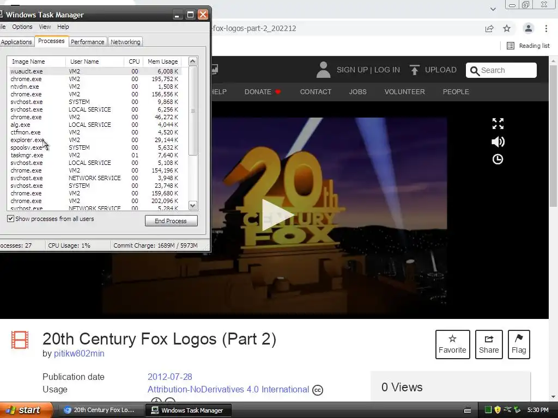Click the film strip media type icon
Viewport: 558px width, 418px height.
[x=20, y=340]
